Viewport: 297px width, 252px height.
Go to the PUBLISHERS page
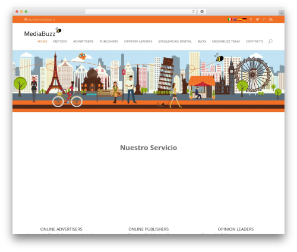pyautogui.click(x=109, y=41)
